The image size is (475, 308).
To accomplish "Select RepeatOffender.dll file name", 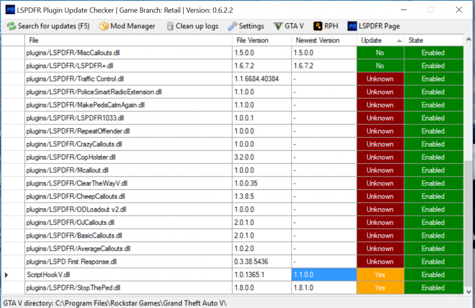I will (x=78, y=131).
